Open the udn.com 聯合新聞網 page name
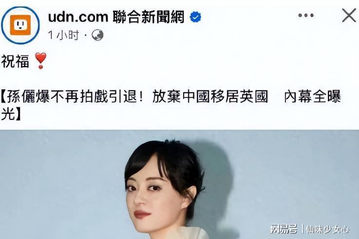The image size is (359, 239). pyautogui.click(x=116, y=17)
